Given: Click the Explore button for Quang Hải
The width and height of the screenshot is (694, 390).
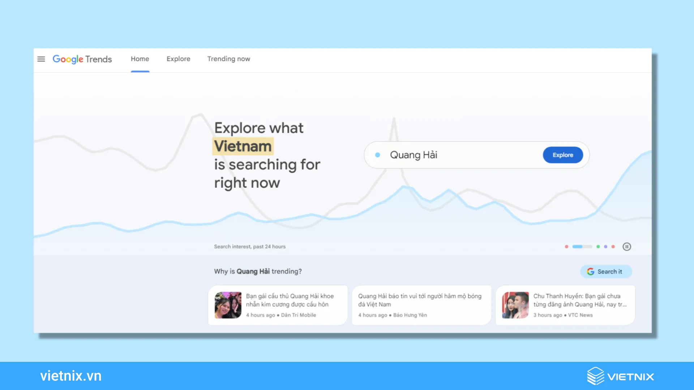Looking at the screenshot, I should 562,155.
